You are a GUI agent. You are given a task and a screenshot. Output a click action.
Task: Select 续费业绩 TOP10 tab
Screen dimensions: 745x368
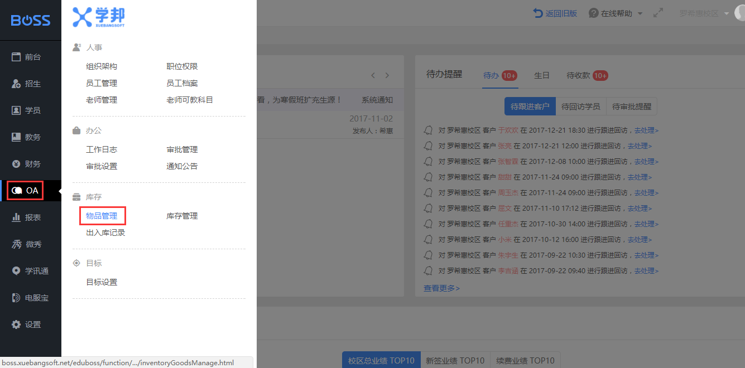point(526,360)
